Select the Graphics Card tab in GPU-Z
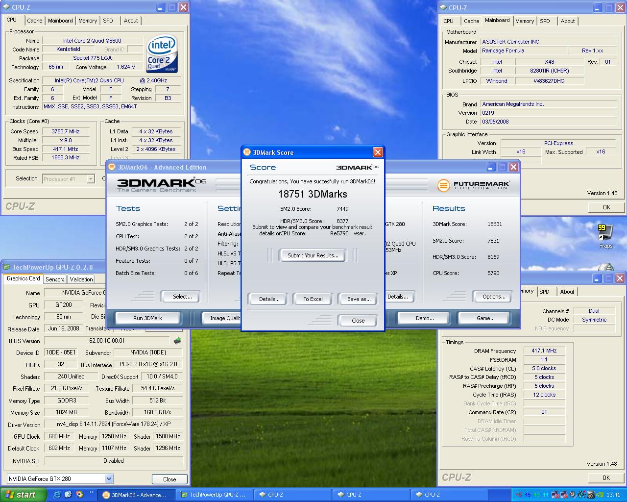This screenshot has height=502, width=627. point(24,278)
